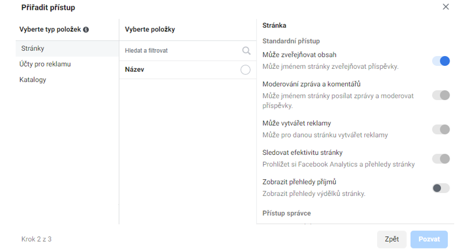Enable Zobrazit přehledy příjmů switch
This screenshot has width=467, height=252.
pyautogui.click(x=441, y=188)
